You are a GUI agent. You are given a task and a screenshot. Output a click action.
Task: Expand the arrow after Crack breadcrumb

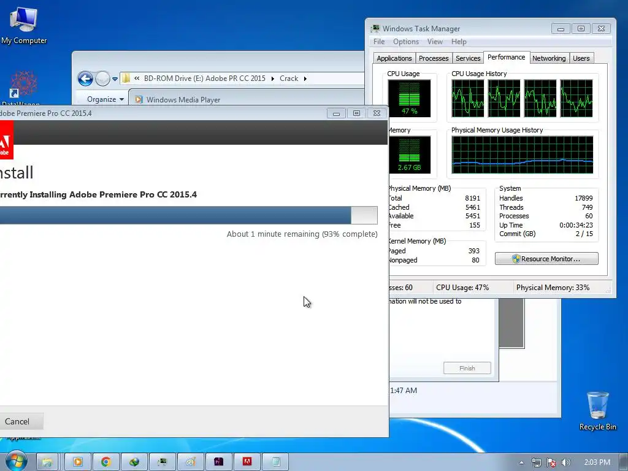pos(305,78)
